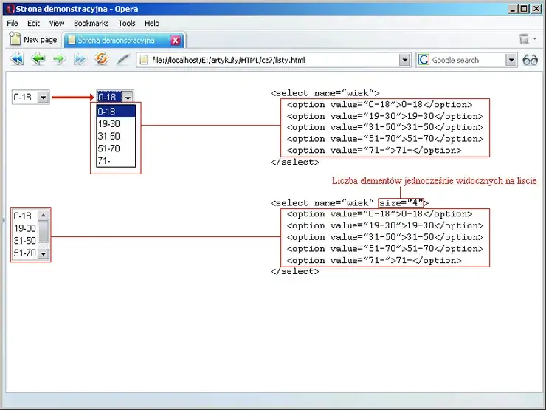Minimize the Opera window
The width and height of the screenshot is (546, 410).
[512, 9]
